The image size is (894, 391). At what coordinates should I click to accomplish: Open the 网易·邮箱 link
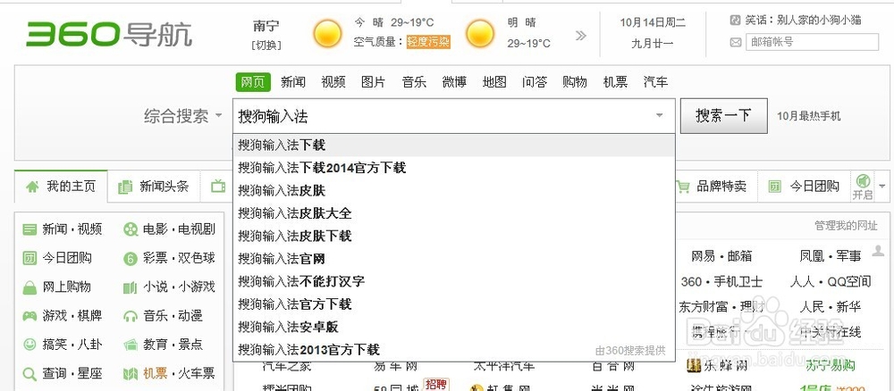[x=721, y=257]
